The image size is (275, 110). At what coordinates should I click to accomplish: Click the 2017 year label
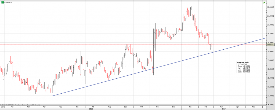click(224, 109)
